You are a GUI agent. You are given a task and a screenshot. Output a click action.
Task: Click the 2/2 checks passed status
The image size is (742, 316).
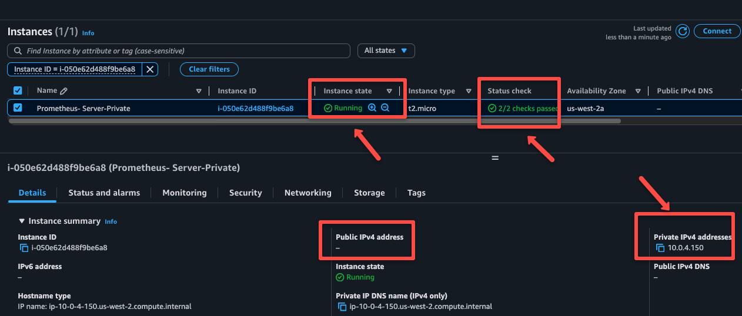(x=522, y=108)
